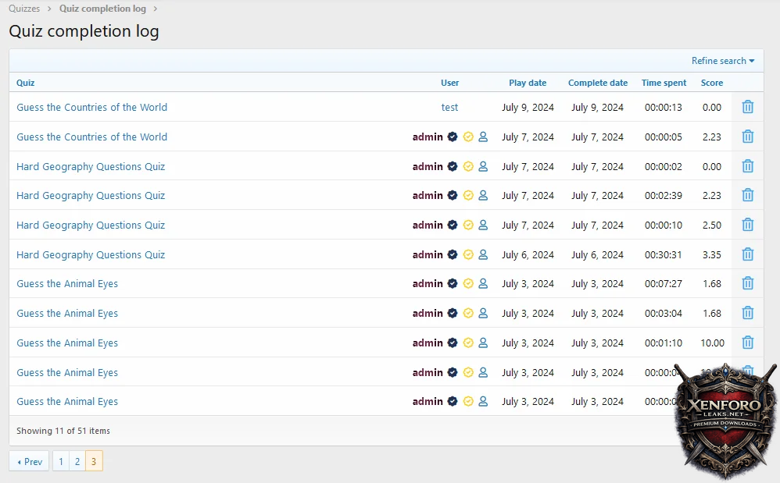The height and width of the screenshot is (483, 780).
Task: Sort by Play date column header
Action: coord(528,83)
